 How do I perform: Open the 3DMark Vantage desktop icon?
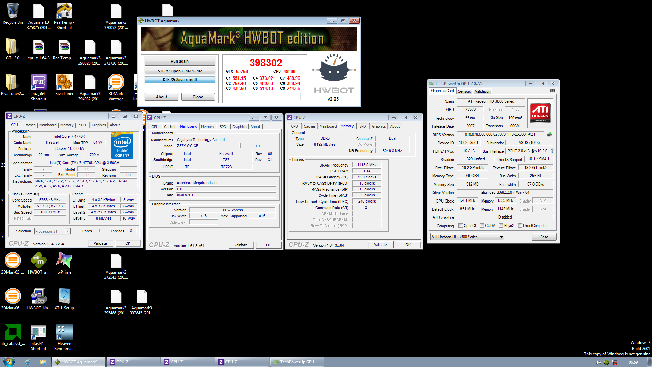116,87
